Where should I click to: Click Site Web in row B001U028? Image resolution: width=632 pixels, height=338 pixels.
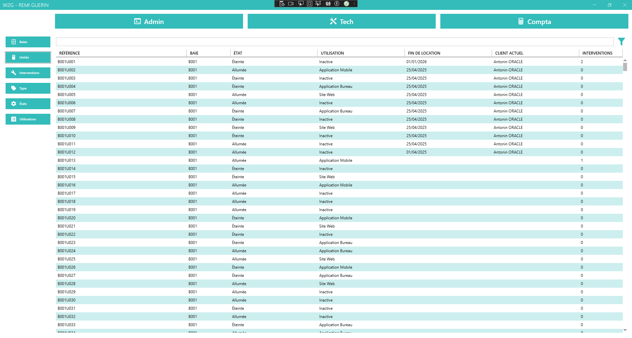pos(327,284)
